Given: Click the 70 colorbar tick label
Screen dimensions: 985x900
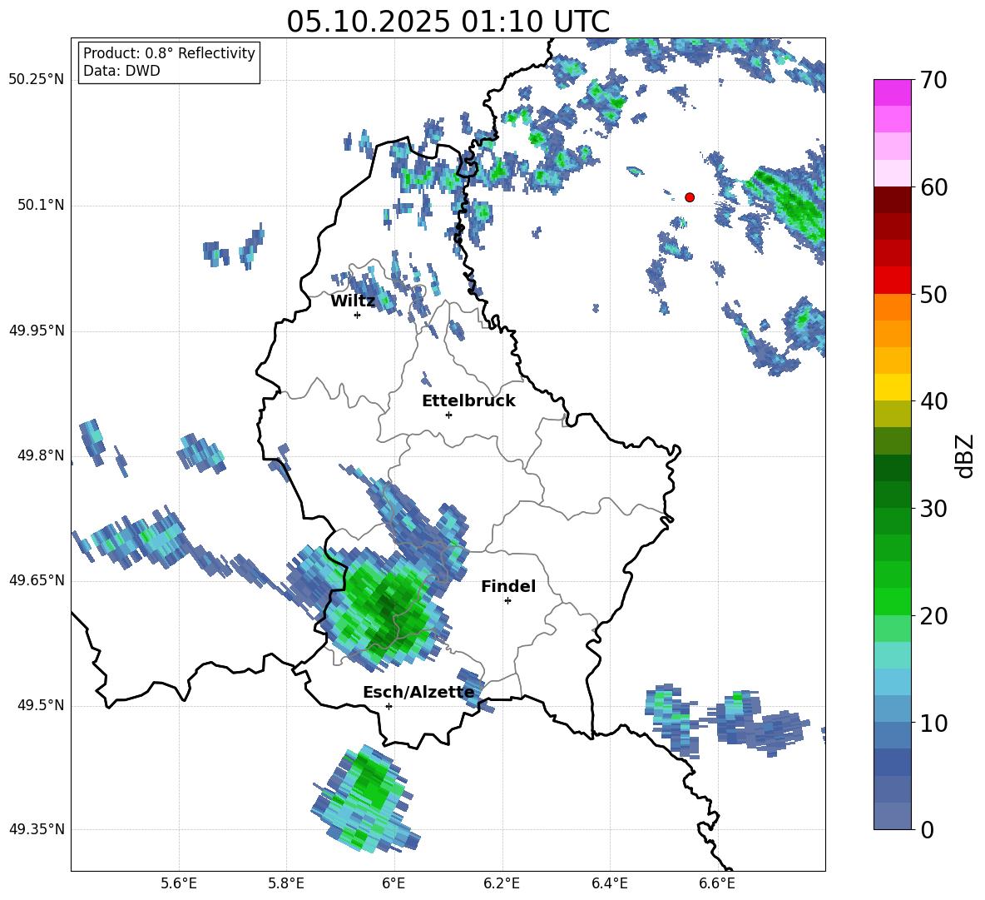Looking at the screenshot, I should (x=933, y=81).
